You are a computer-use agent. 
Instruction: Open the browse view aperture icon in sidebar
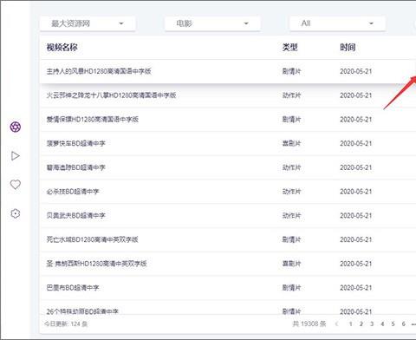(16, 127)
